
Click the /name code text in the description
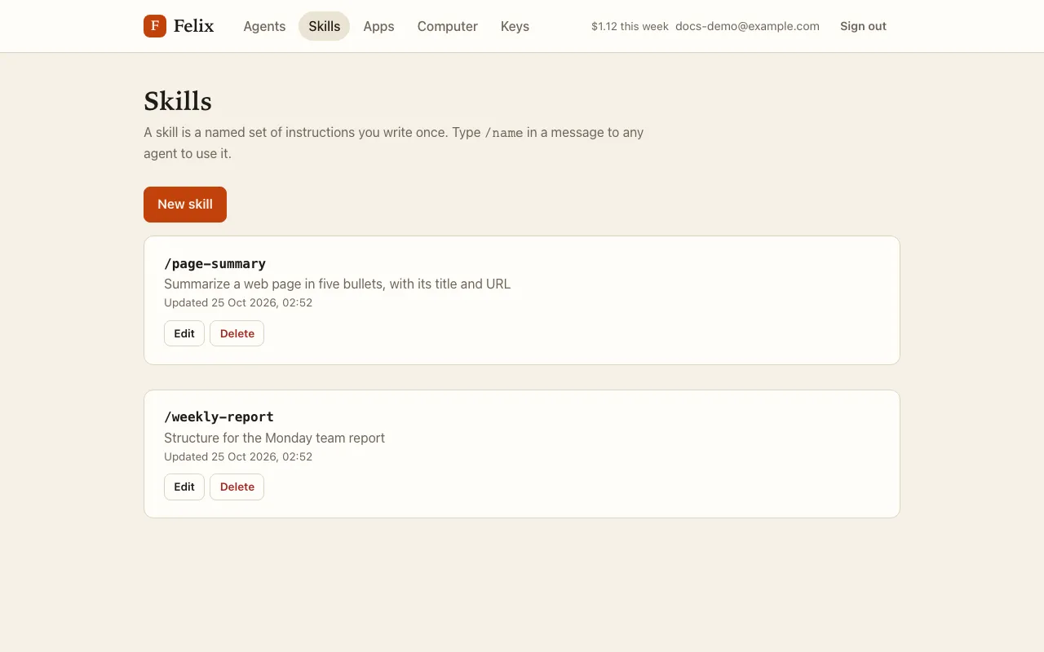[504, 133]
